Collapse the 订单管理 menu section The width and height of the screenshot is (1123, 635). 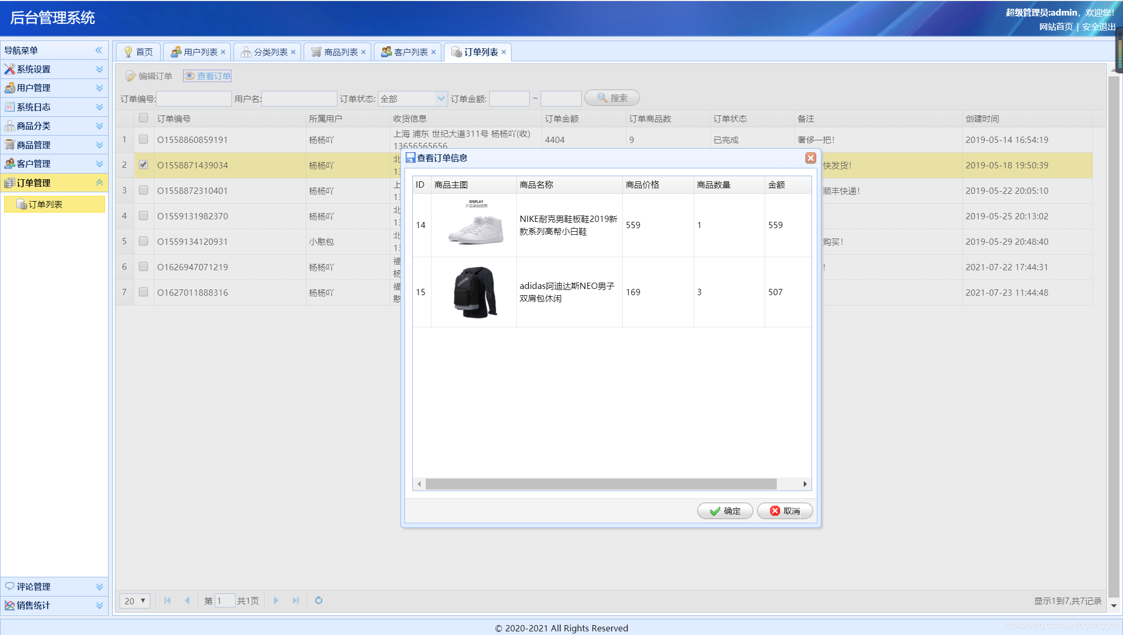99,183
